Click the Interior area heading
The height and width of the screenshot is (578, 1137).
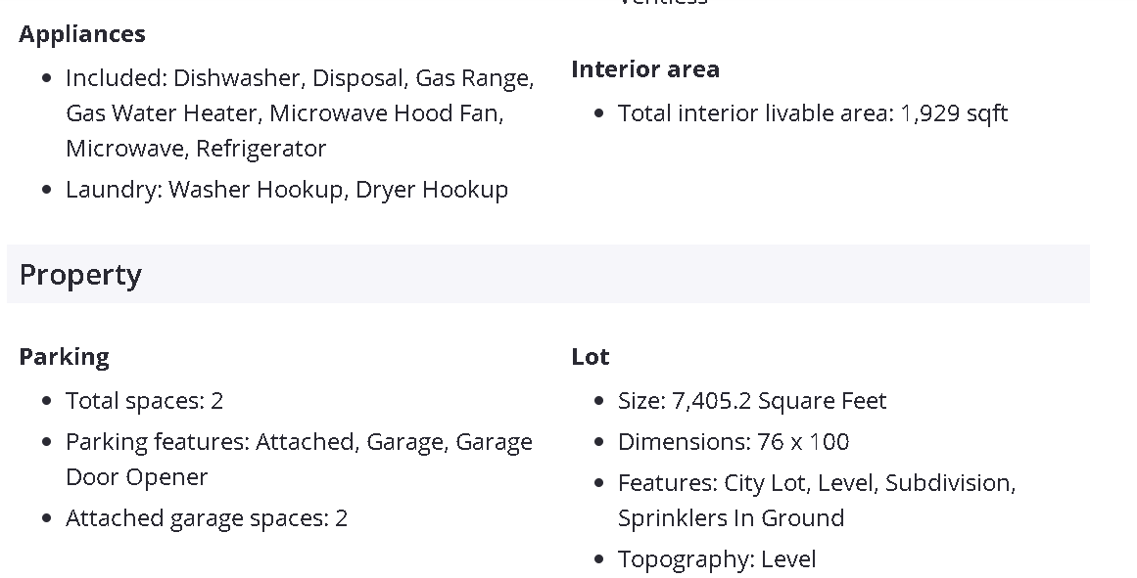click(645, 69)
